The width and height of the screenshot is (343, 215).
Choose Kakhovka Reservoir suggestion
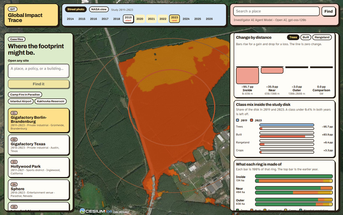tap(51, 102)
